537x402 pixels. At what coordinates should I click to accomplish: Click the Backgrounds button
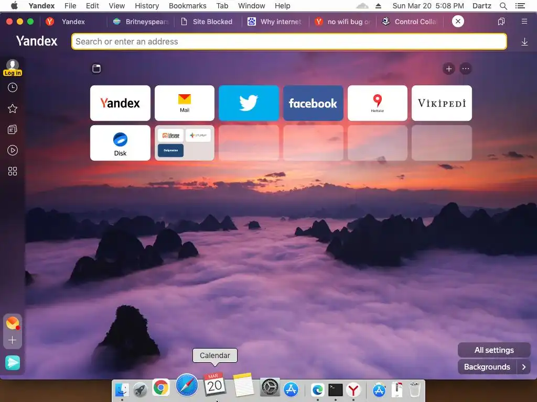(487, 367)
